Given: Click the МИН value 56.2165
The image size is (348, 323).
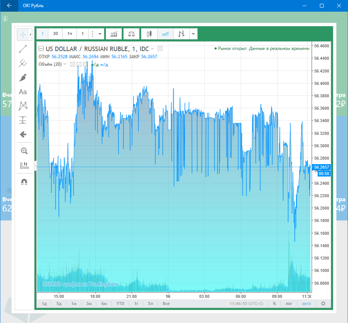Looking at the screenshot, I should 119,57.
